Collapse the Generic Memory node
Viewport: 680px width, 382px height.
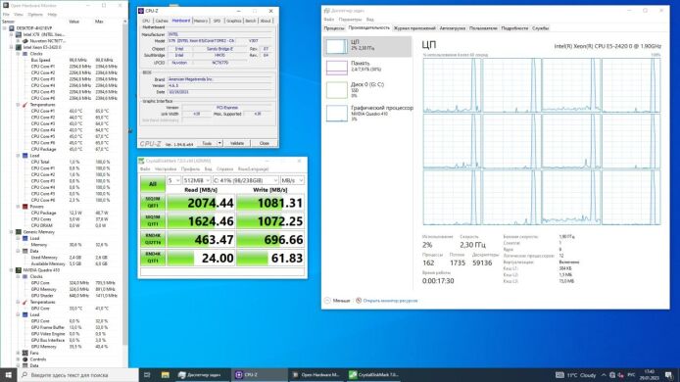12,232
